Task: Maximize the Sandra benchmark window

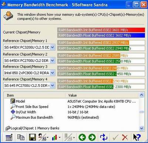Action: 136,5
